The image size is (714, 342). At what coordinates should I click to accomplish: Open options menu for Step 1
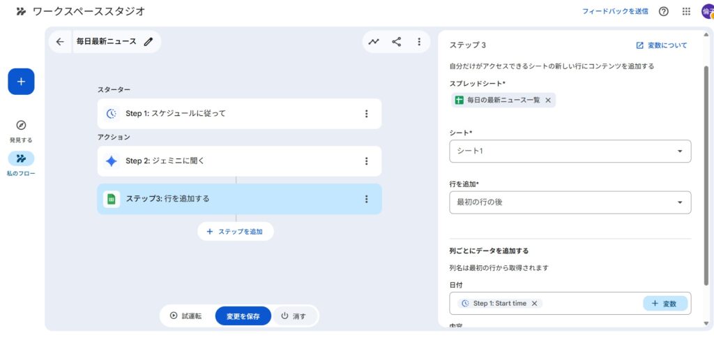(366, 114)
